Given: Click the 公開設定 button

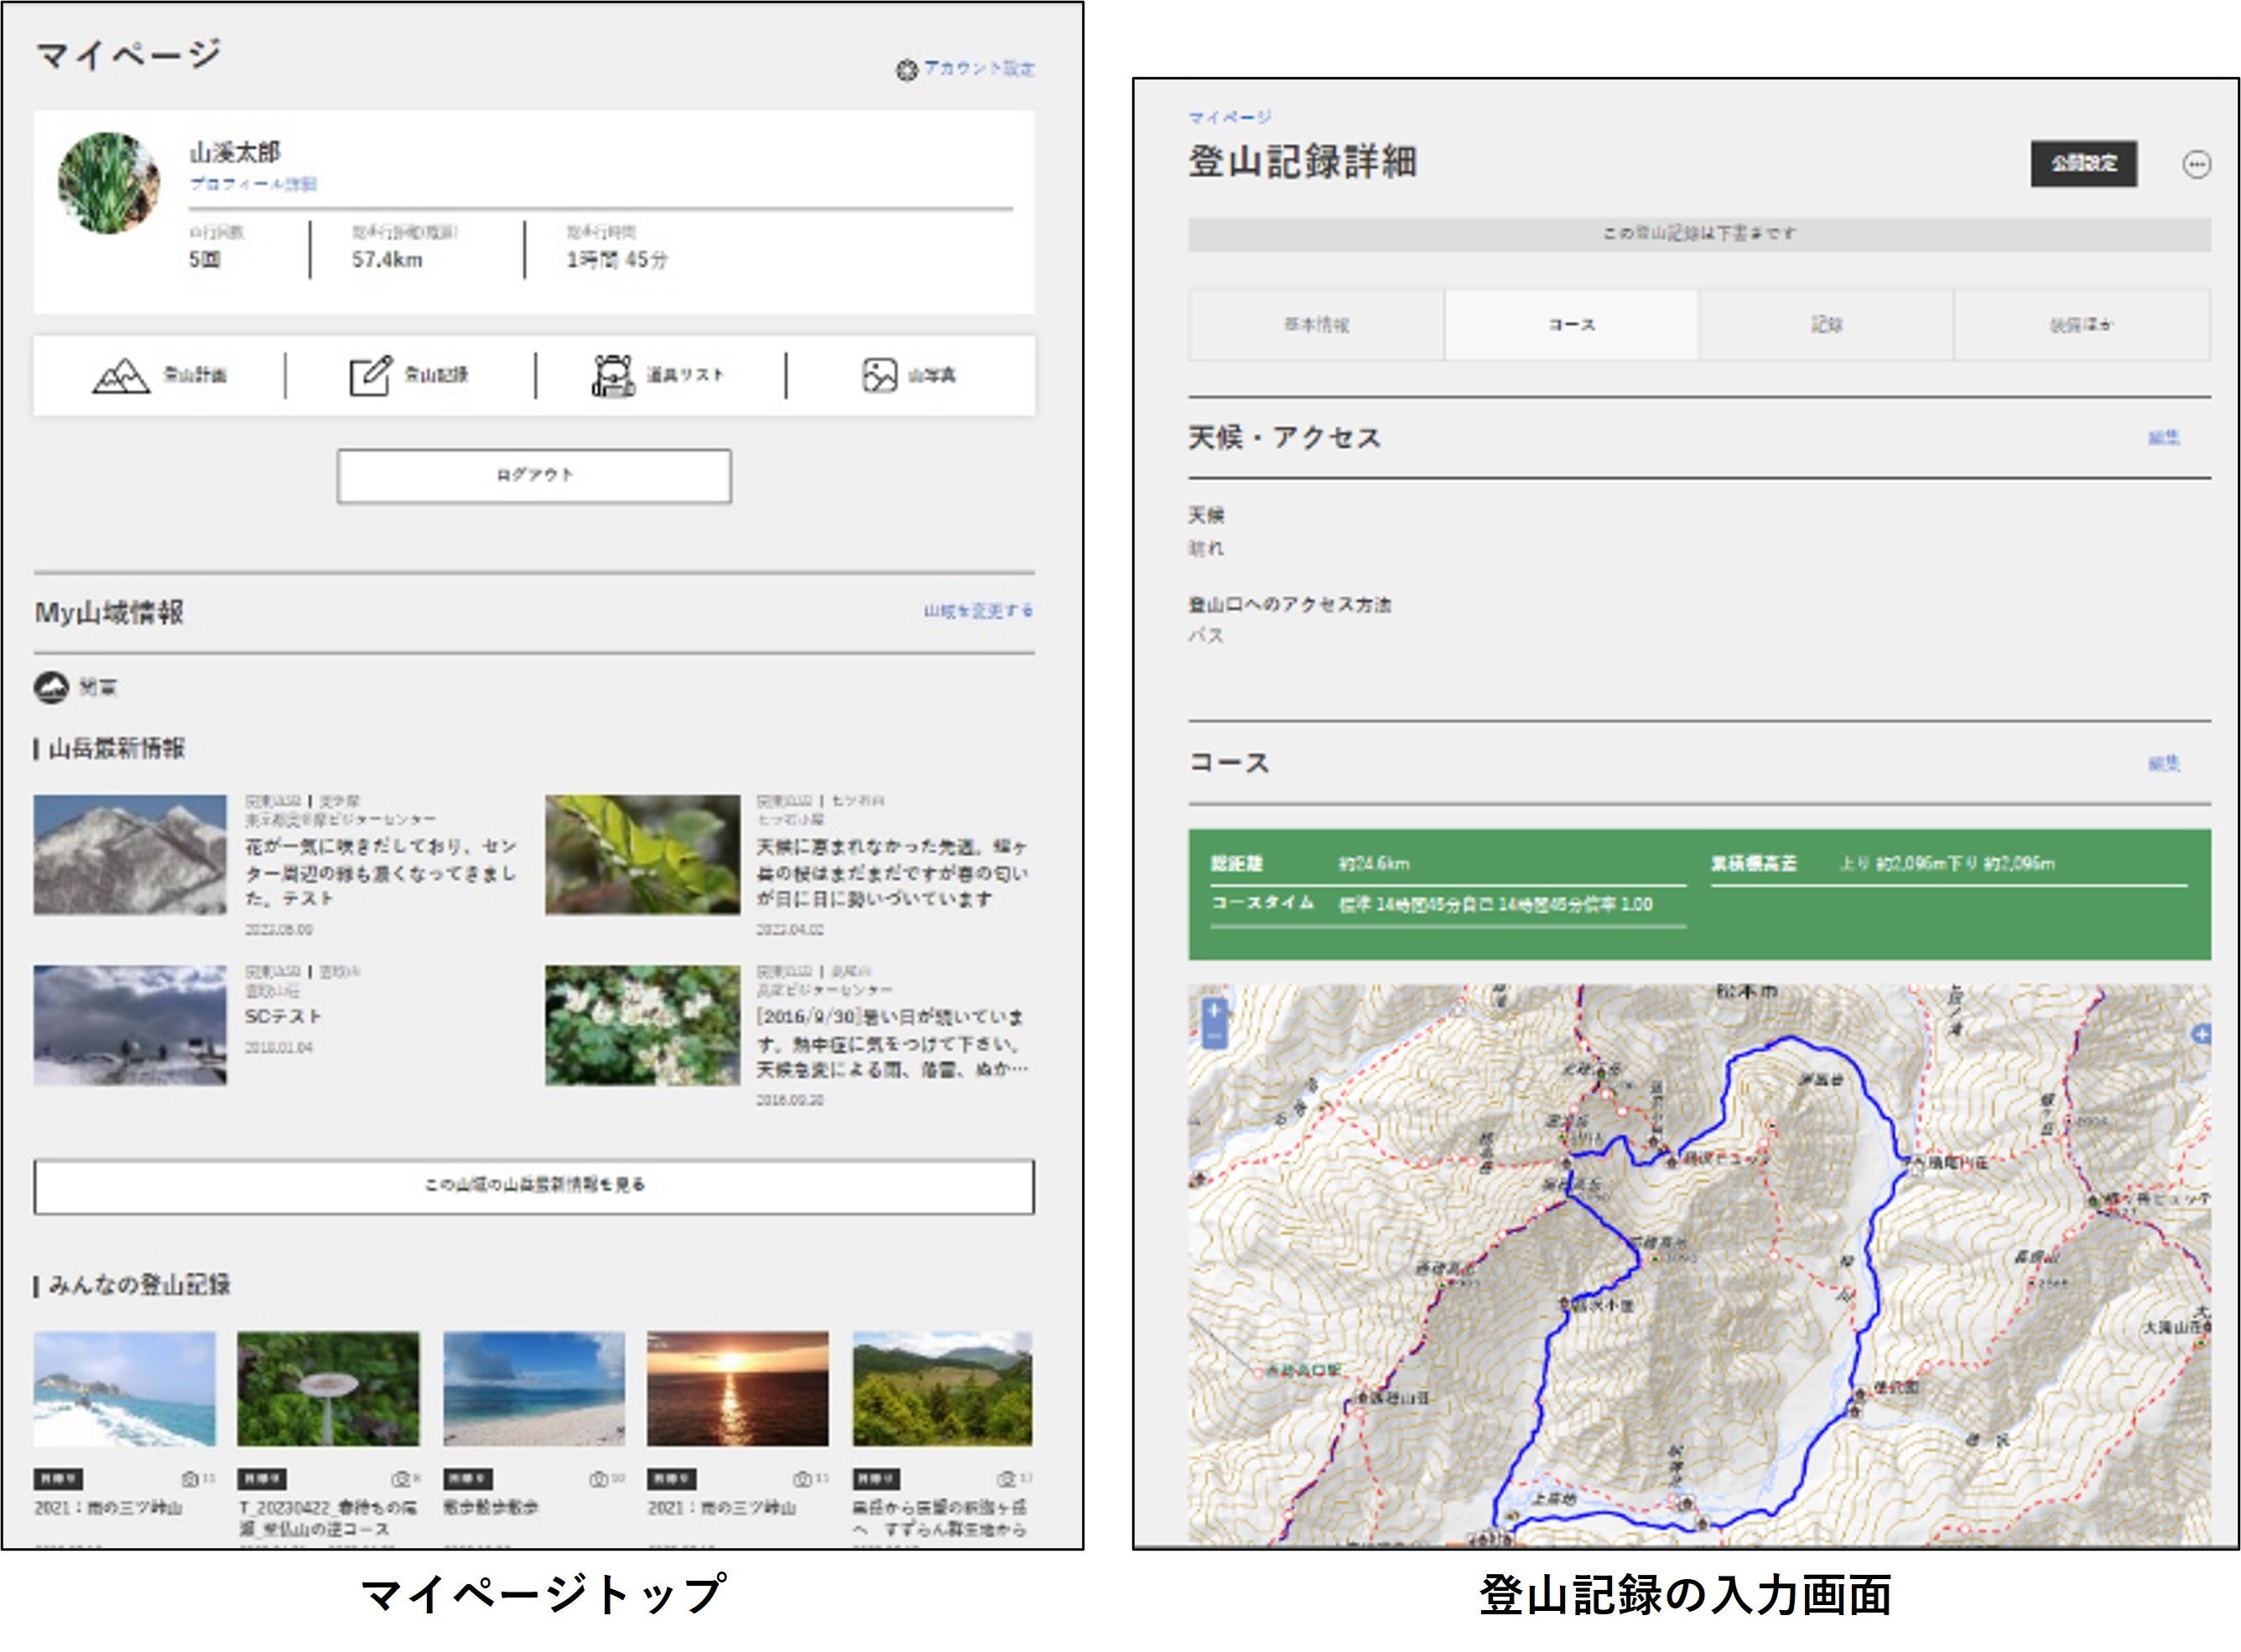Looking at the screenshot, I should coord(2083,164).
